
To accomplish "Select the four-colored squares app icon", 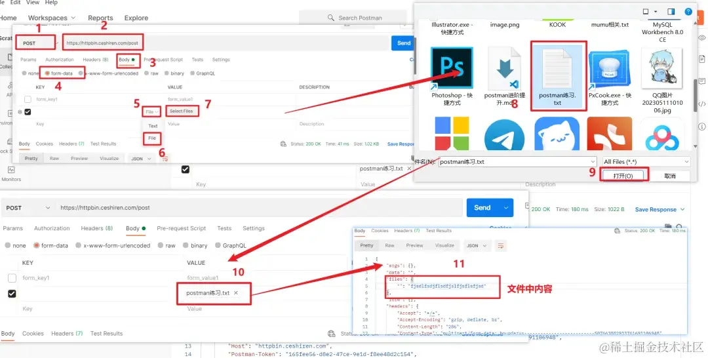I will (x=452, y=134).
